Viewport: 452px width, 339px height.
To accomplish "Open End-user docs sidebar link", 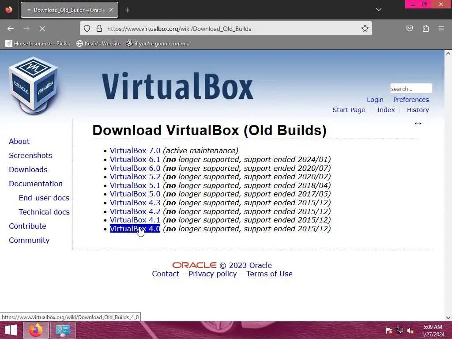I will [x=44, y=198].
